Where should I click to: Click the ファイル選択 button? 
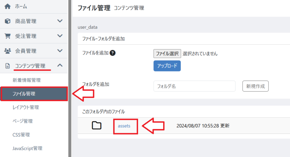pyautogui.click(x=167, y=53)
